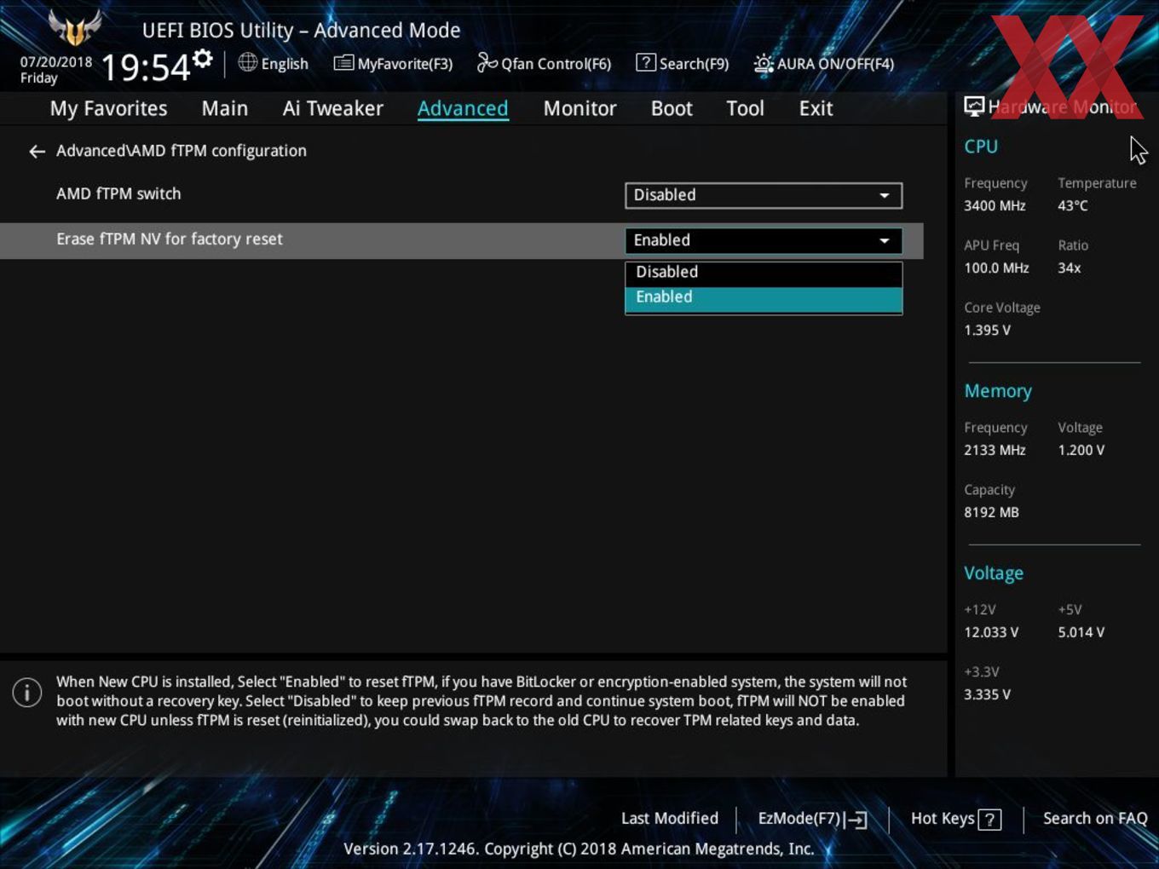Go to the Exit tab
Image resolution: width=1159 pixels, height=869 pixels.
816,109
